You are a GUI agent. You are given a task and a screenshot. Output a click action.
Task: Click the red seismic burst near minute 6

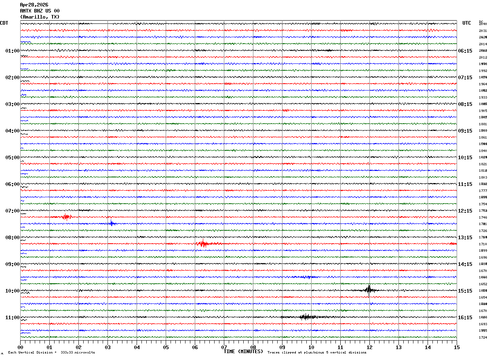tap(203, 244)
